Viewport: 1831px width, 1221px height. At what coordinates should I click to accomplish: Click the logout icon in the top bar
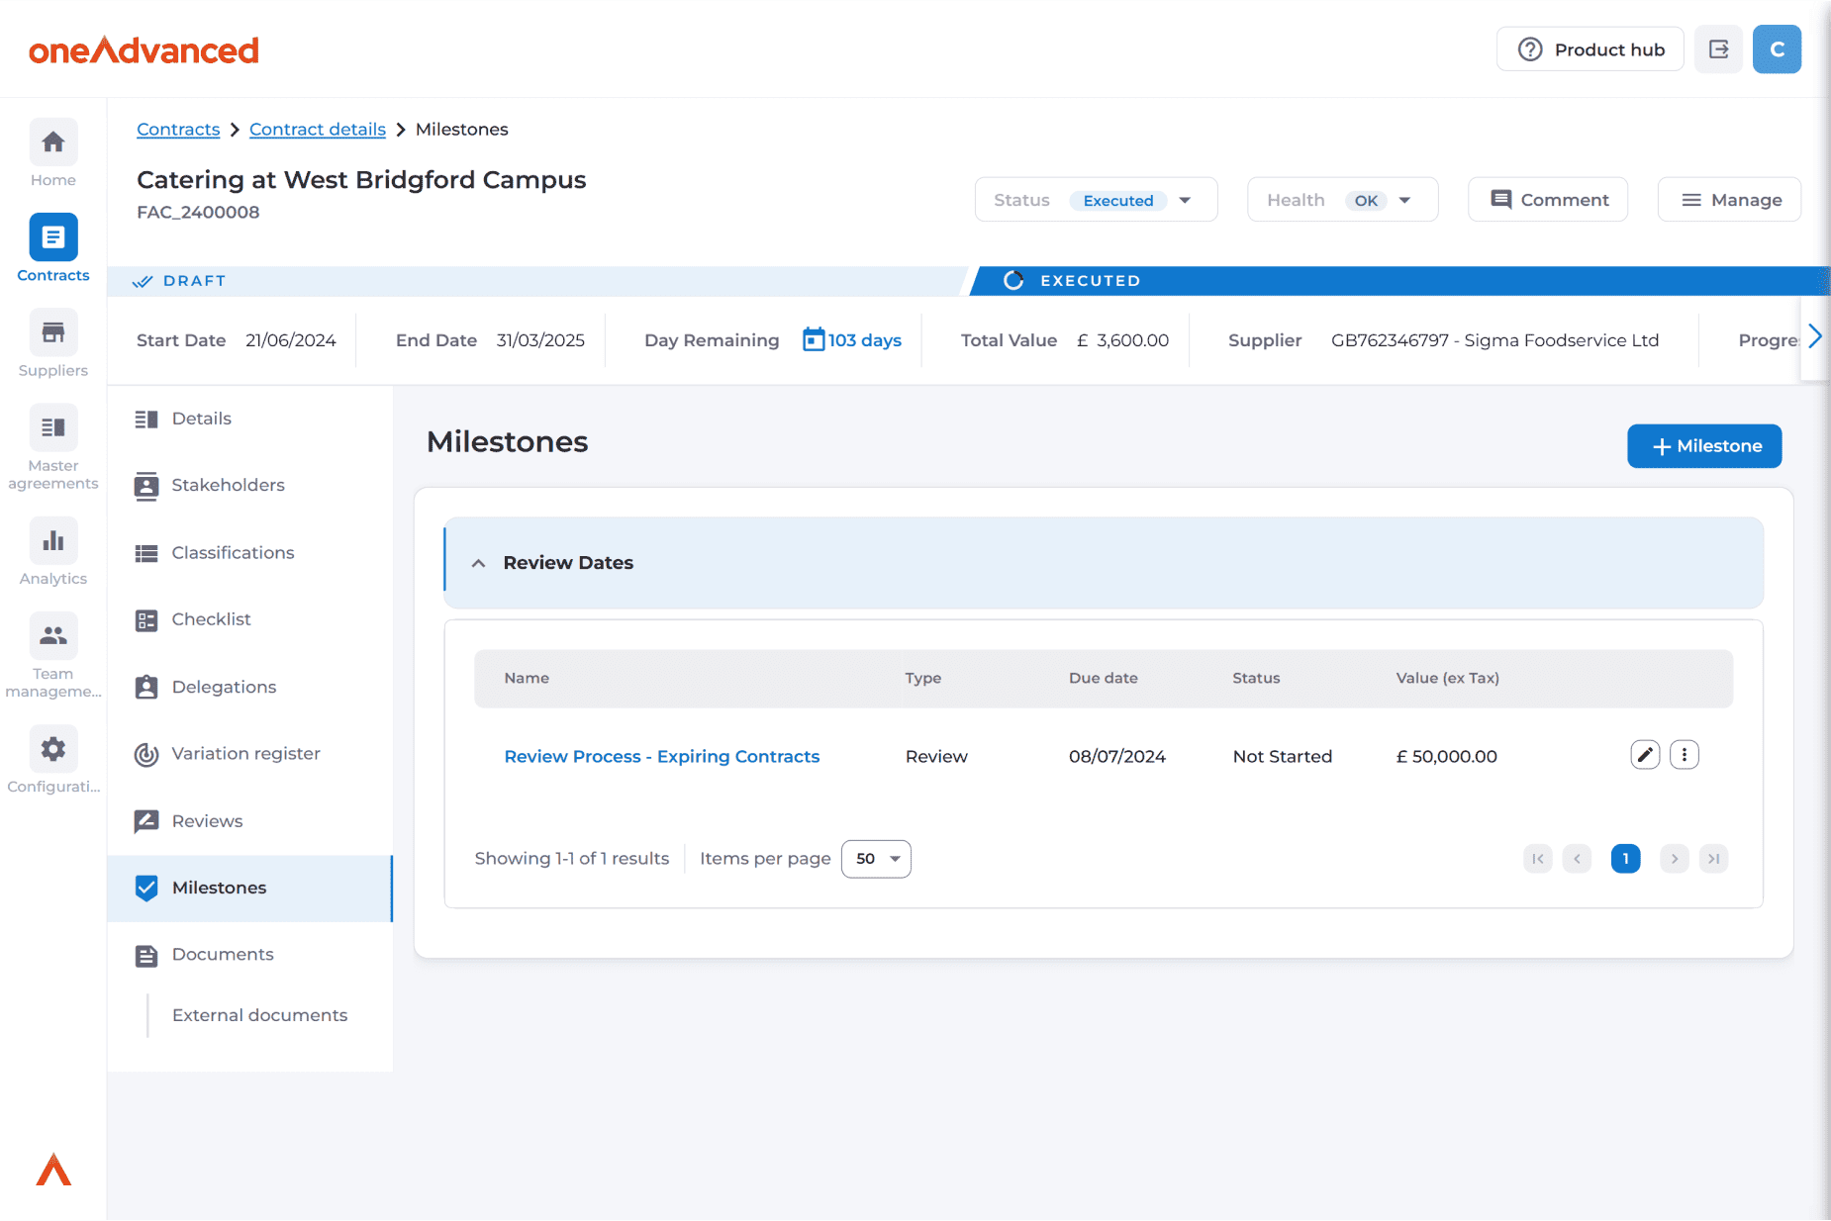(x=1718, y=49)
